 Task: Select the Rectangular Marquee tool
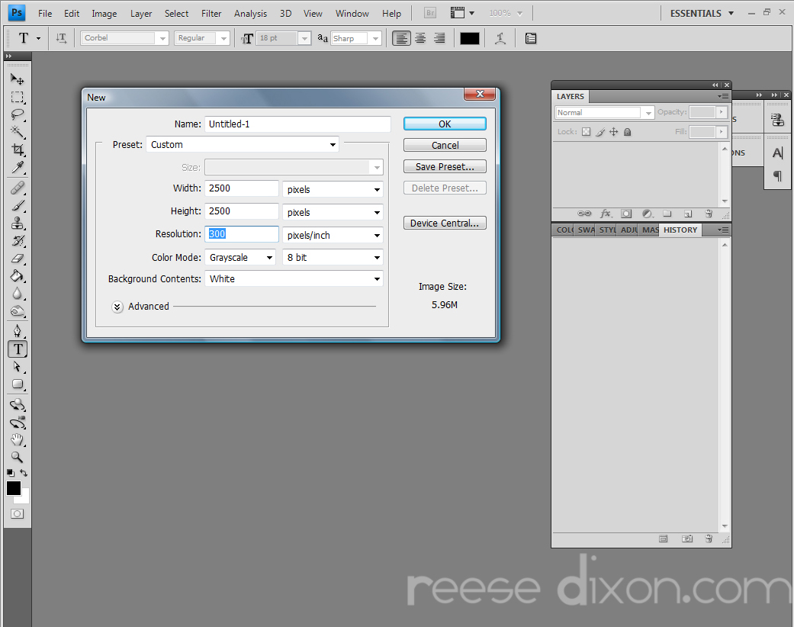point(18,97)
